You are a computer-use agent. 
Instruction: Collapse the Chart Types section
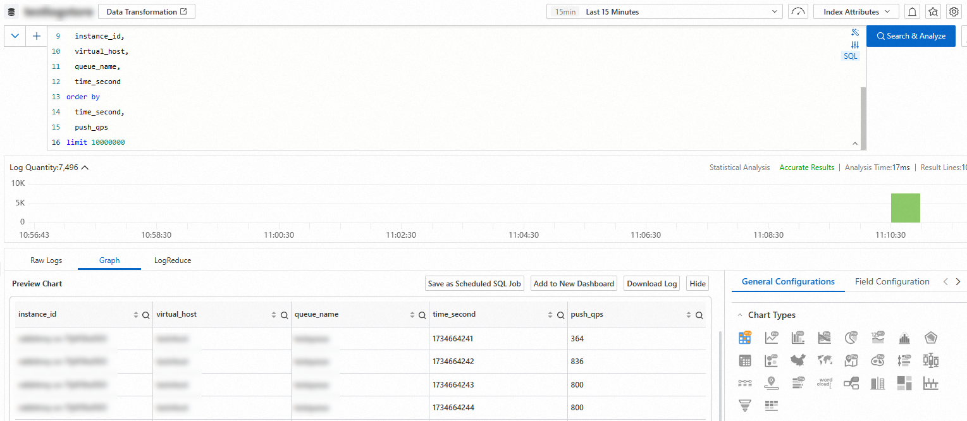point(739,315)
